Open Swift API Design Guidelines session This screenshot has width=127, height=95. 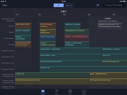point(48,26)
